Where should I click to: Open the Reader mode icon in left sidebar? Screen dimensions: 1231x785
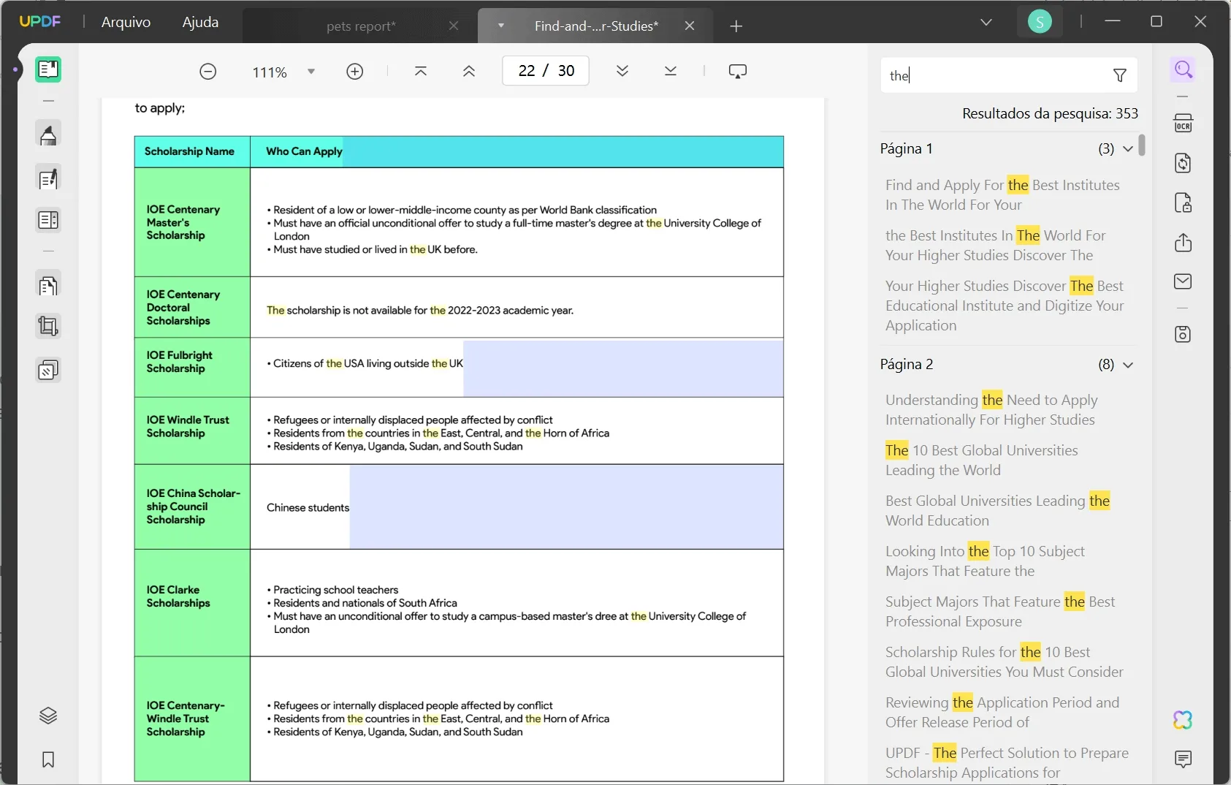pos(48,69)
